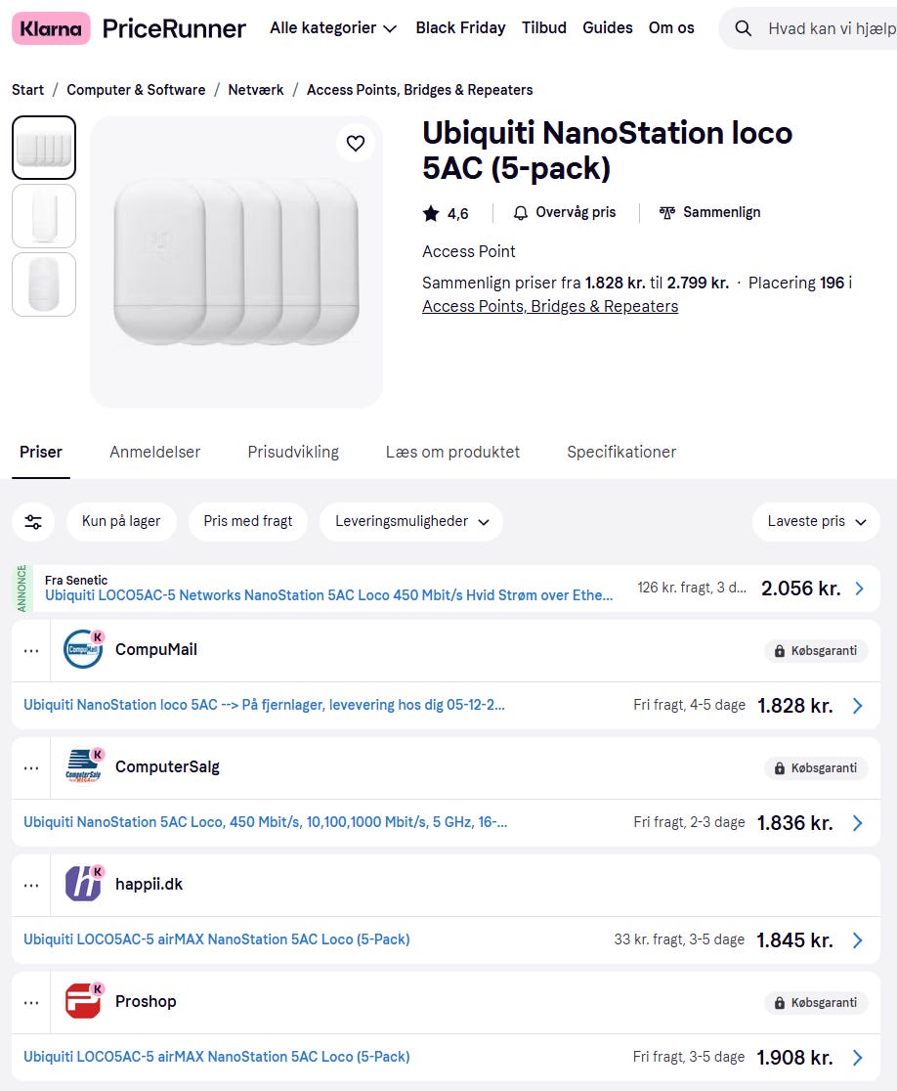Open the filter settings icon
Image resolution: width=897 pixels, height=1091 pixels.
33,521
